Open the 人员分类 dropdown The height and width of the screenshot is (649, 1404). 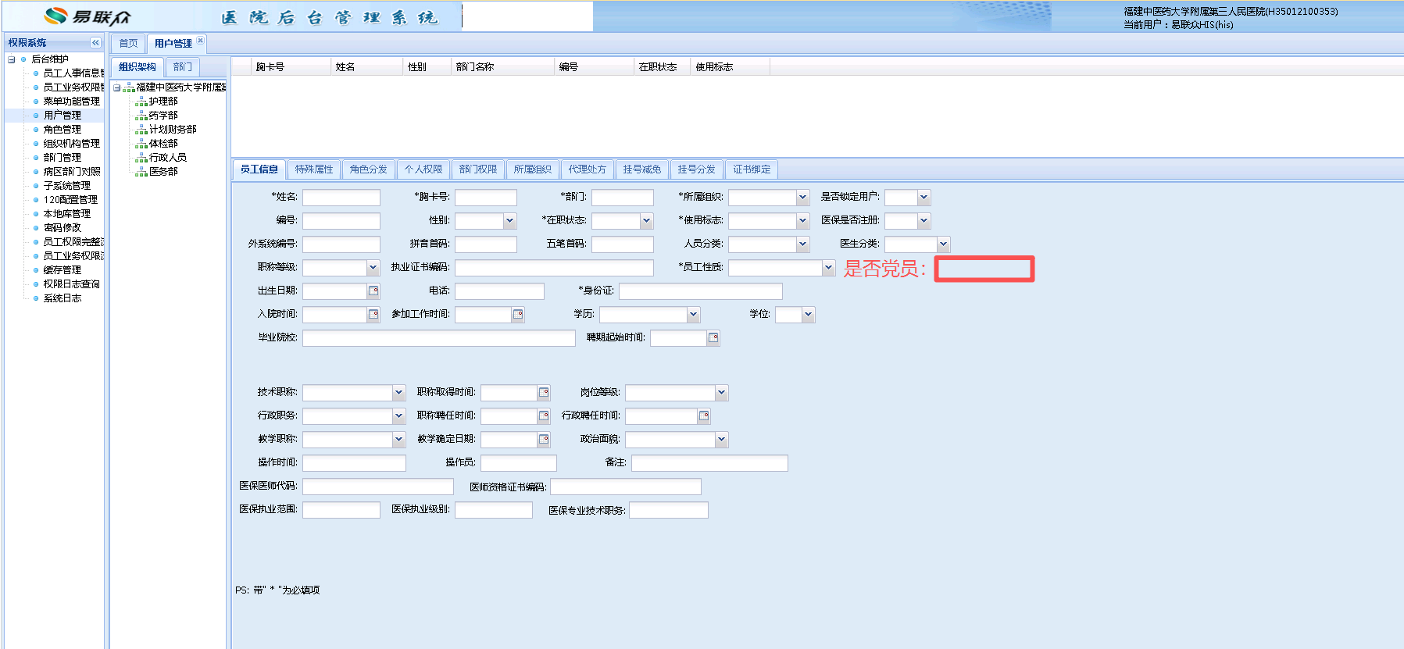point(802,244)
